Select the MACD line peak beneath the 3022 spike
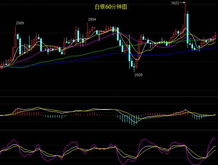Screen dimensions: 218x165 185,110
